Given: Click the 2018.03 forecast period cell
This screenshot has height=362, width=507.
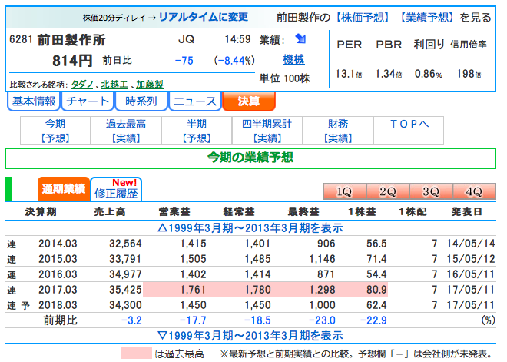Looking at the screenshot, I should [x=58, y=305].
